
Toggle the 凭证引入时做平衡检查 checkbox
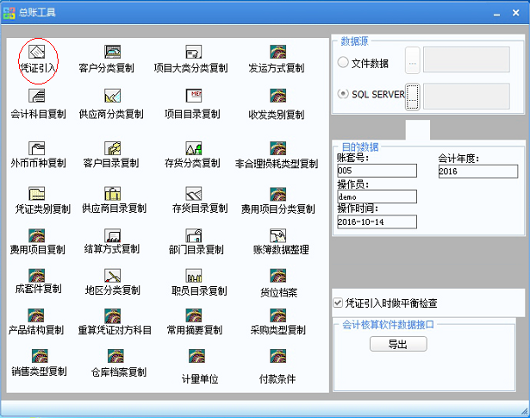tap(338, 303)
